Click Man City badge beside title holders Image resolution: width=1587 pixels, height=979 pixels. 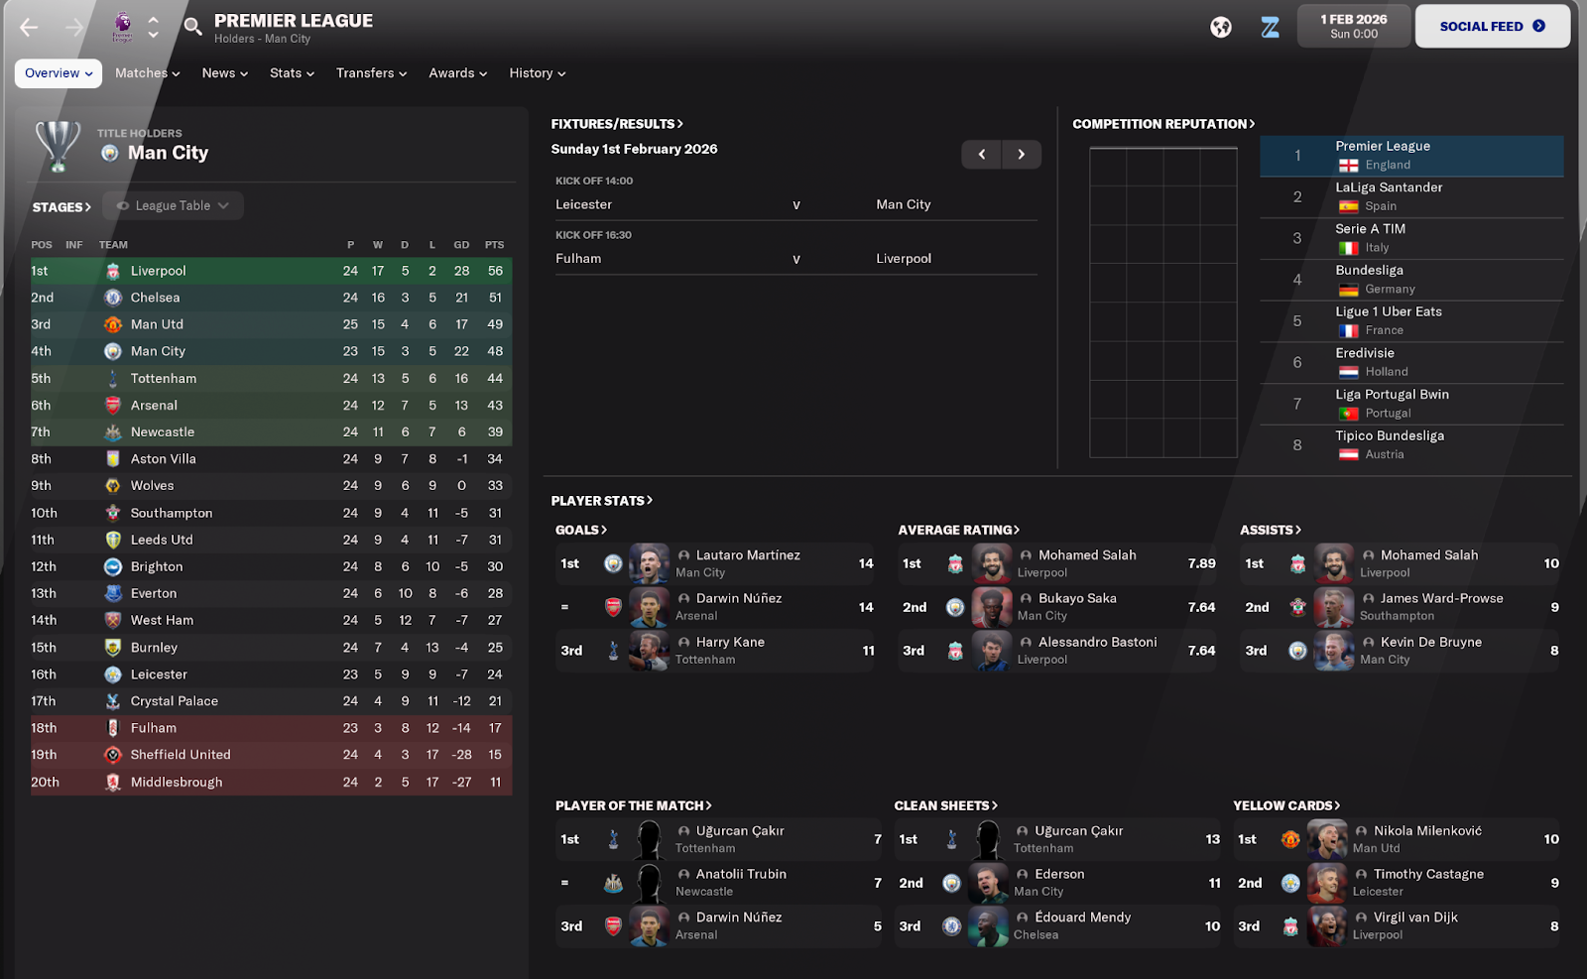pyautogui.click(x=110, y=153)
